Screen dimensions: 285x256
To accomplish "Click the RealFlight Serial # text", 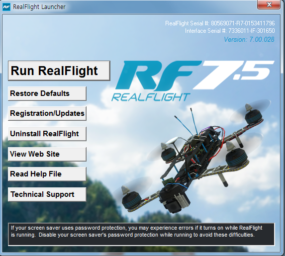I will (220, 23).
